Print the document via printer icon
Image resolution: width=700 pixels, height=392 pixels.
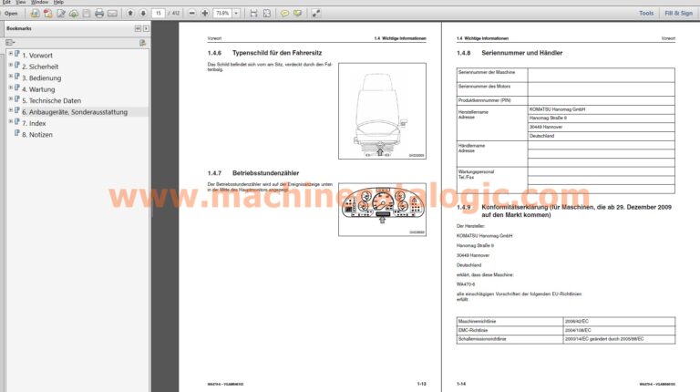tap(99, 14)
